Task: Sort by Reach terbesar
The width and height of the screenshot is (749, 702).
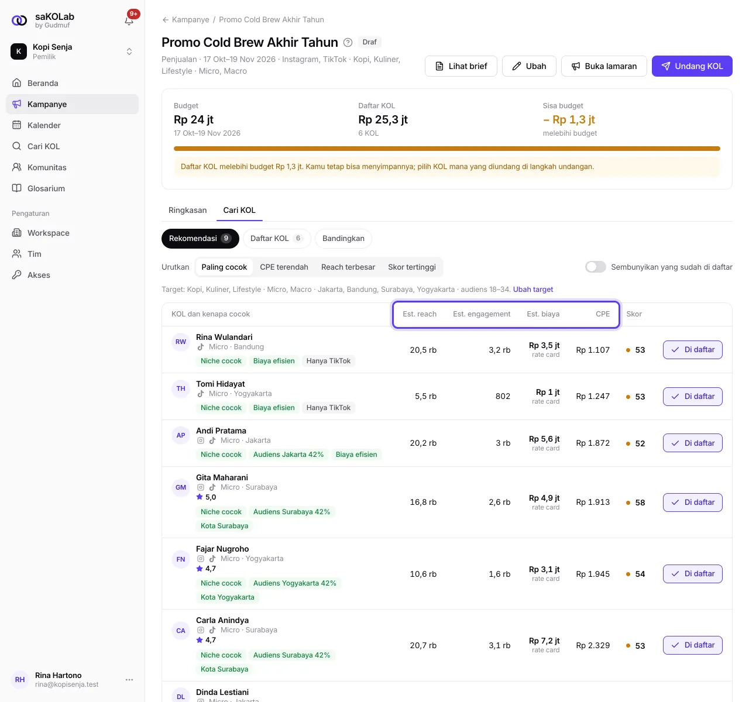Action: [x=348, y=267]
